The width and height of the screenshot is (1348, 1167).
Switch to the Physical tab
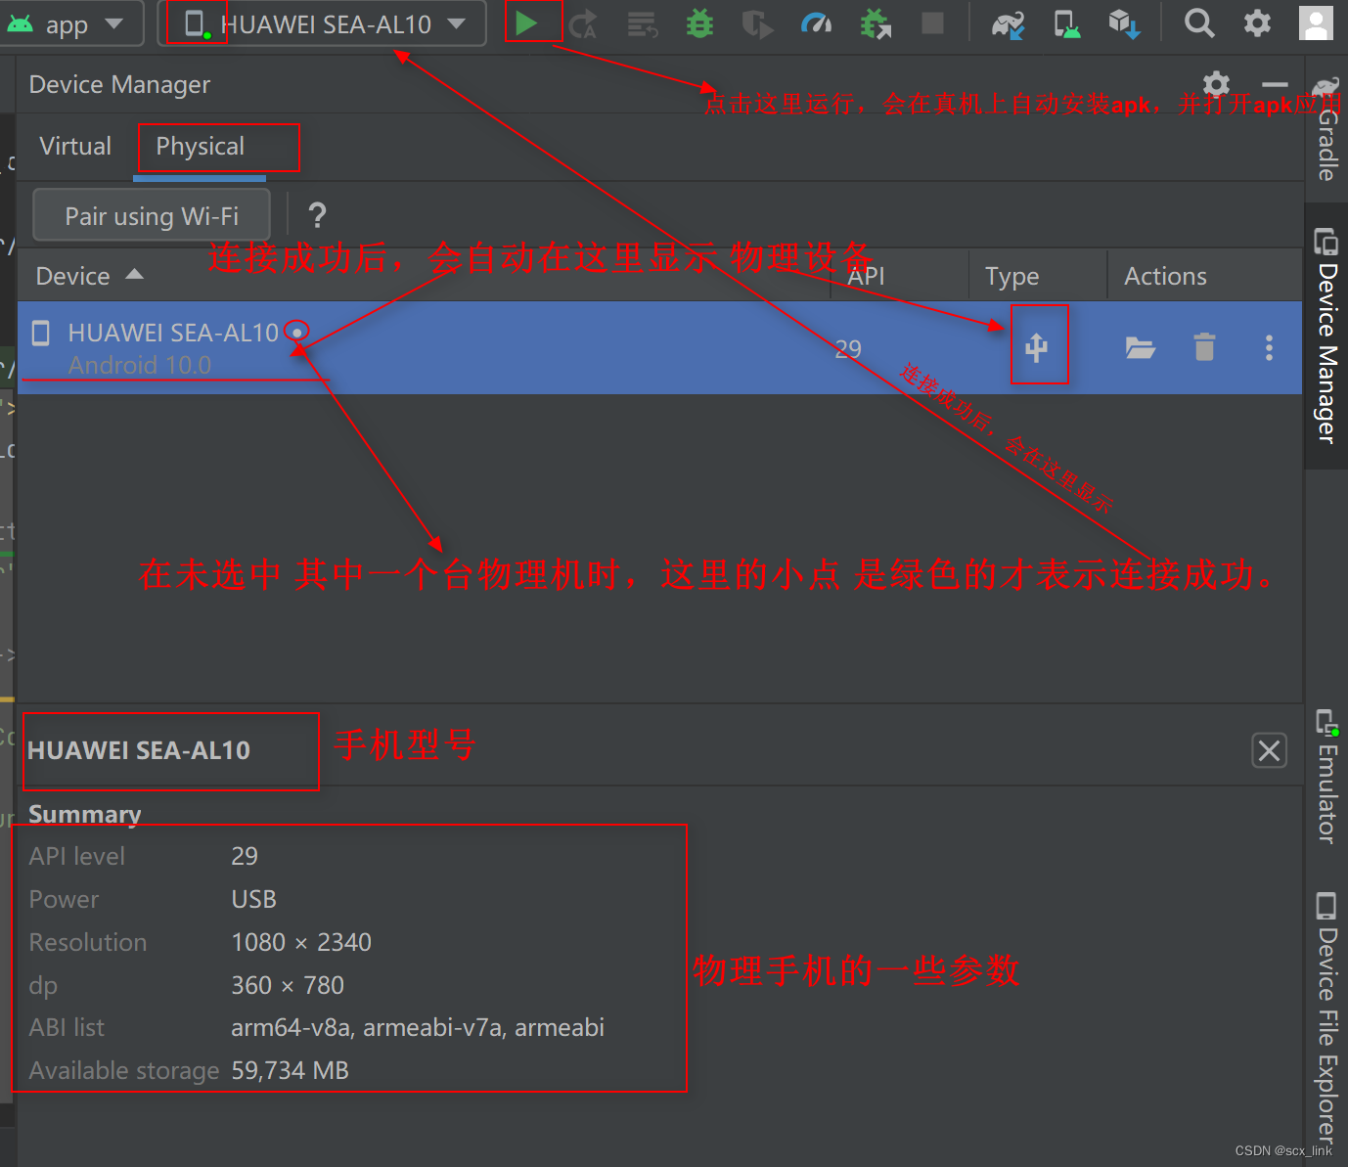201,146
